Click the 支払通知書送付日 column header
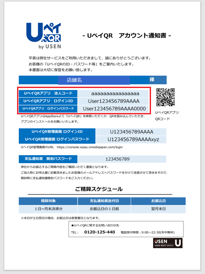Screen dimensions: 205x274 [x=104, y=201]
